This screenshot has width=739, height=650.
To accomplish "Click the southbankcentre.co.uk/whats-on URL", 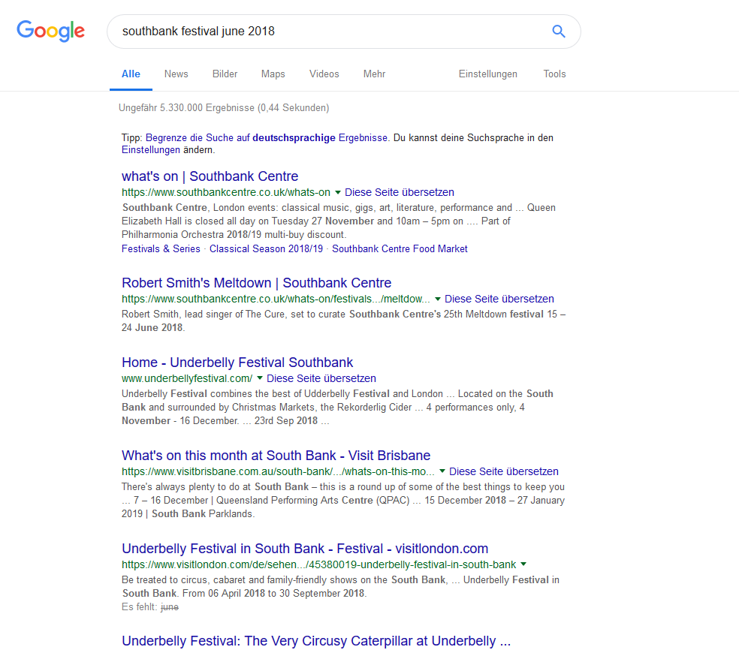I will [x=226, y=192].
